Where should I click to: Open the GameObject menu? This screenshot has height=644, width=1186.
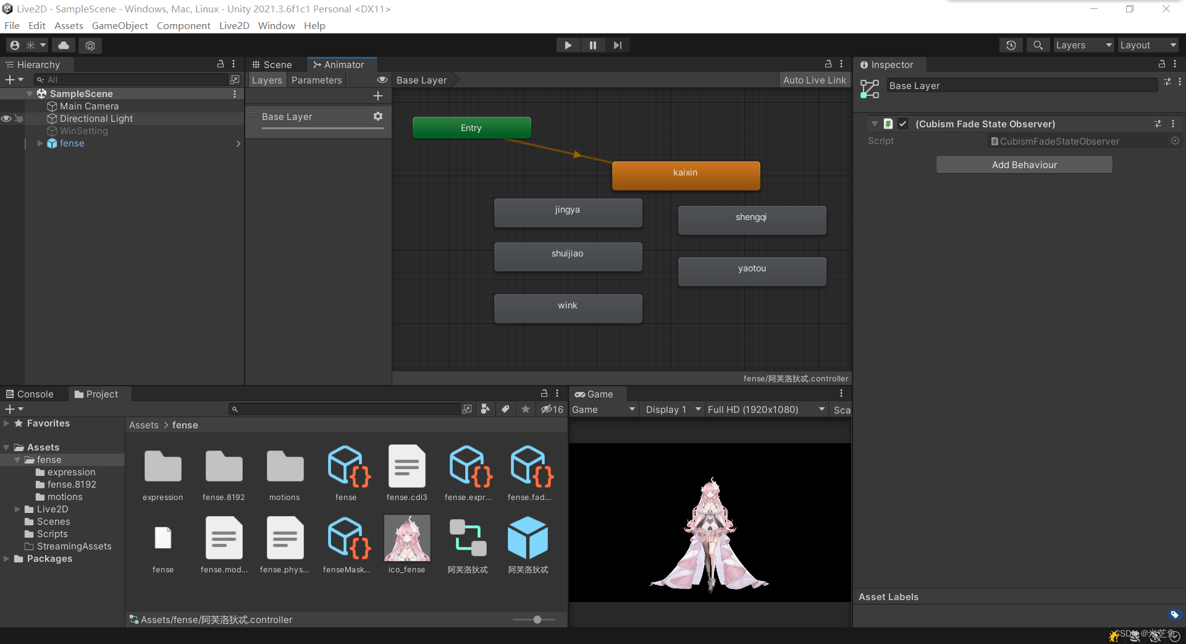[120, 25]
